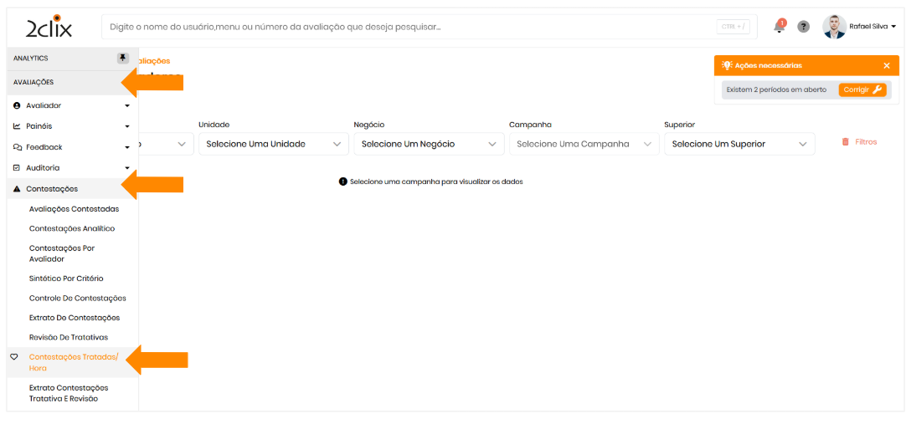Click the Avaliador person icon
This screenshot has width=911, height=424.
click(18, 106)
